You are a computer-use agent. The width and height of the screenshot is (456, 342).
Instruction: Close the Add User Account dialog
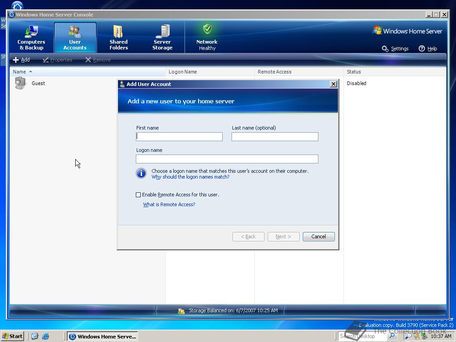pos(334,84)
